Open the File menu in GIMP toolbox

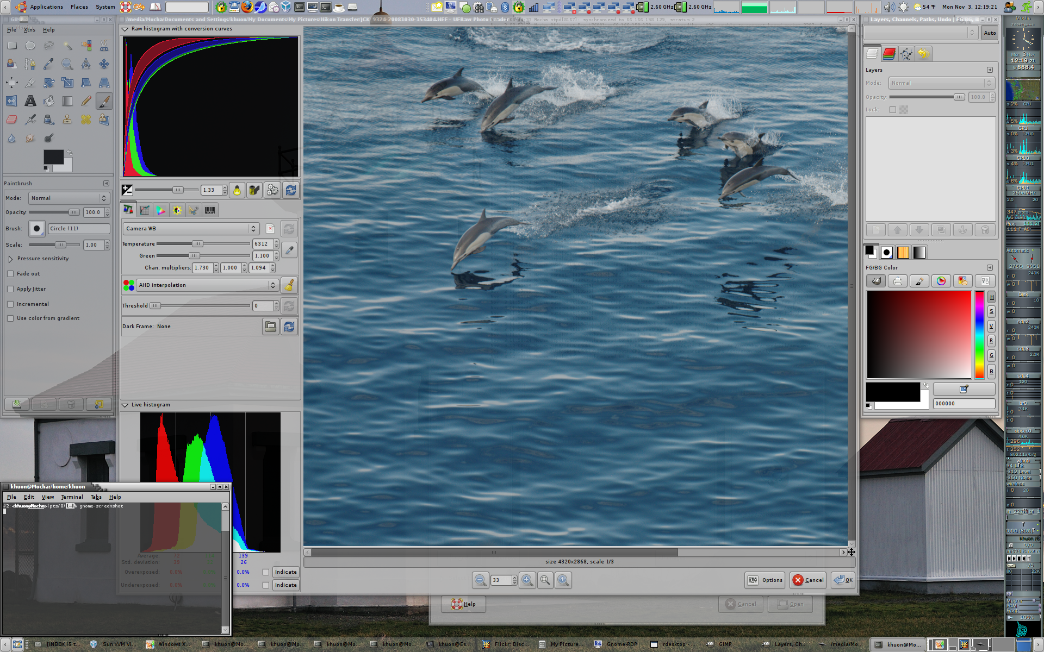tap(11, 30)
